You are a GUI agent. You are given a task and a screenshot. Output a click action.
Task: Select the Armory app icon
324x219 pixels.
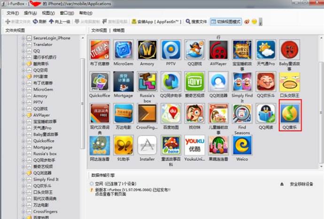(x=147, y=50)
